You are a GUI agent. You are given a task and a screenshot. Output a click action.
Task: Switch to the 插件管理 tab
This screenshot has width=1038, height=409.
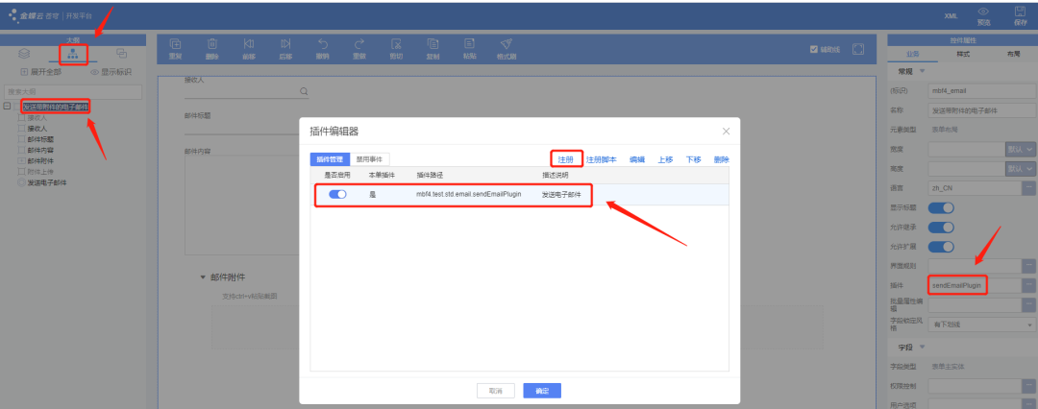[x=330, y=159]
